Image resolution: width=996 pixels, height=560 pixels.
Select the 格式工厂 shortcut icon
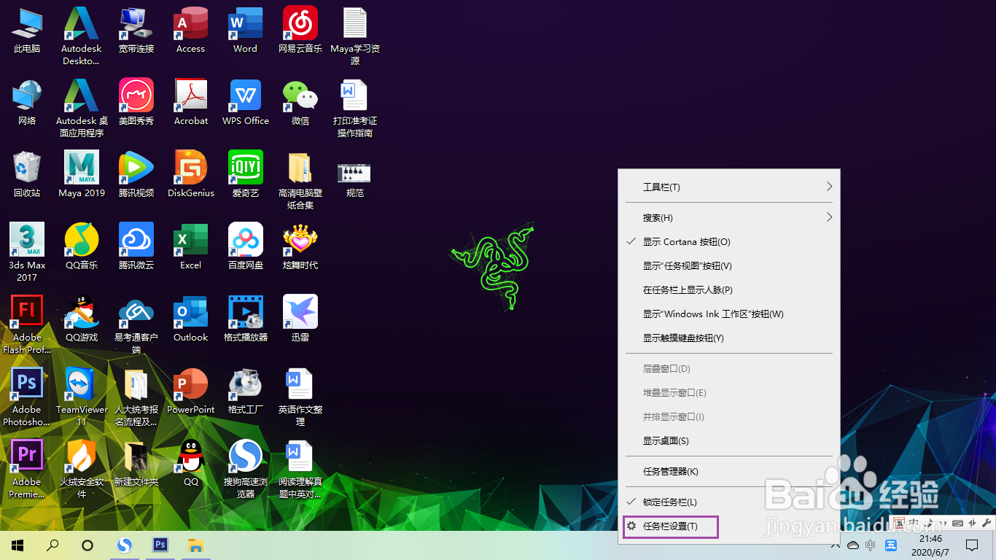tap(246, 392)
